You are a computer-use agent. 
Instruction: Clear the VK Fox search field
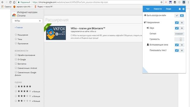[x=40, y=21]
